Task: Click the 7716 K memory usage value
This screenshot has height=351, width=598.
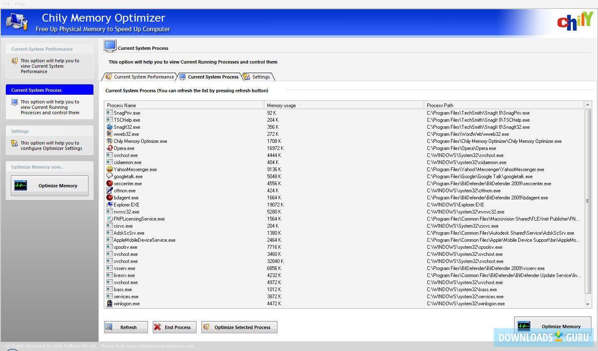Action: [x=274, y=247]
